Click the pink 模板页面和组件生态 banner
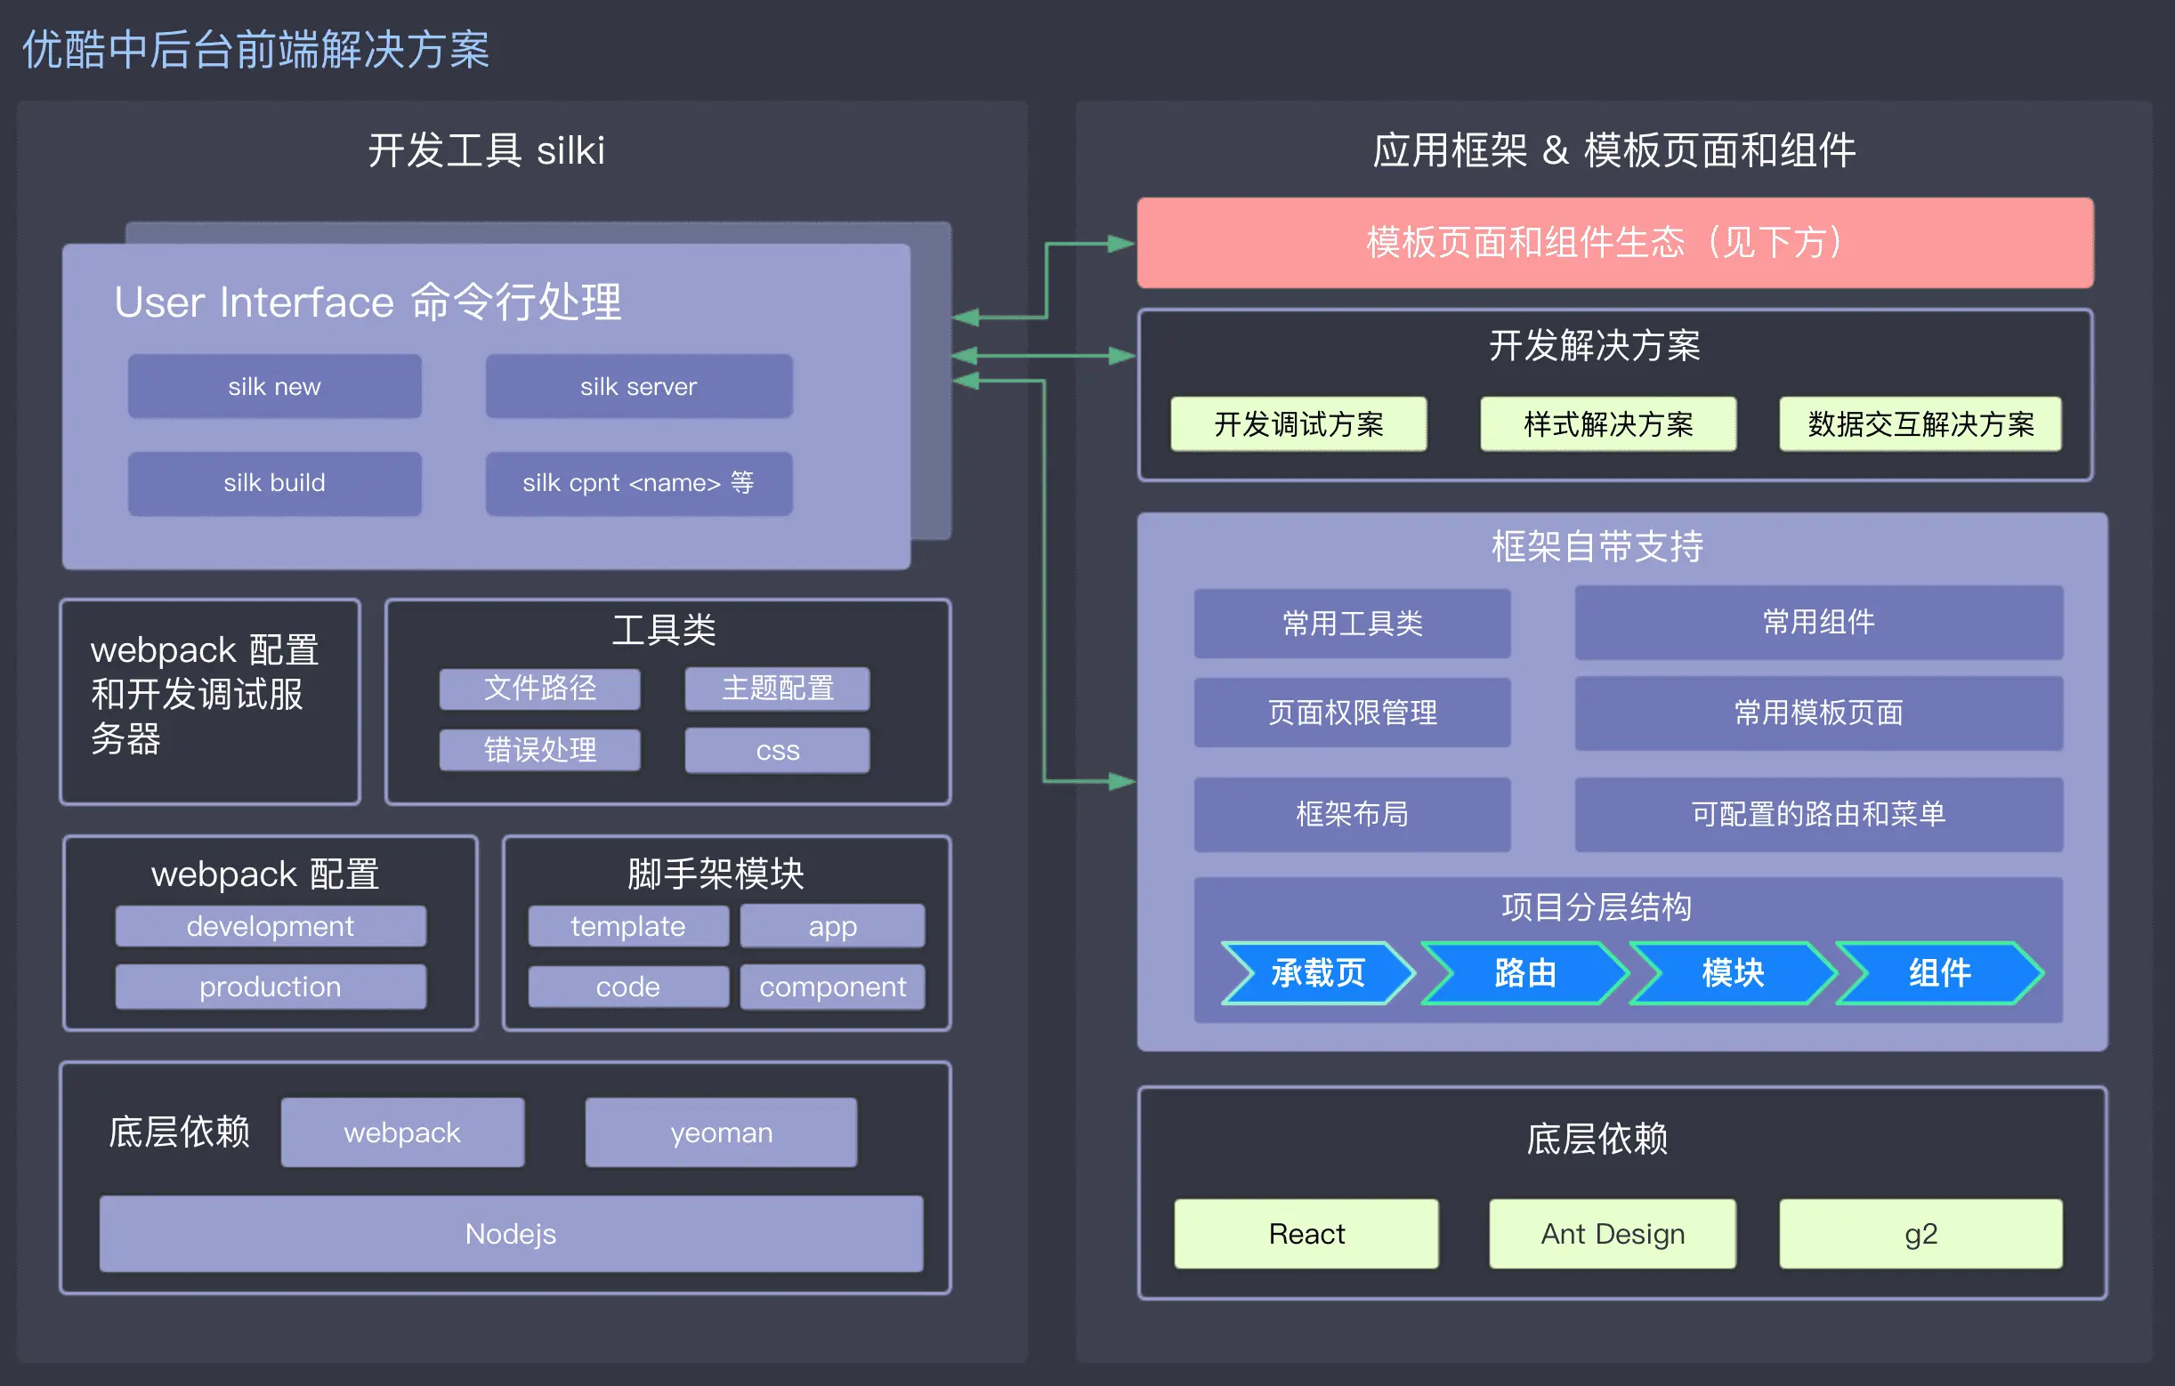Screen dimensions: 2175x1386 coord(1614,243)
